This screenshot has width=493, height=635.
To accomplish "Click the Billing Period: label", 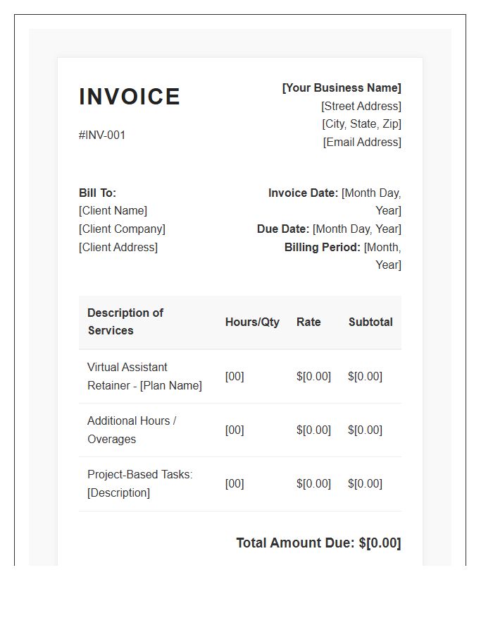I will 322,247.
